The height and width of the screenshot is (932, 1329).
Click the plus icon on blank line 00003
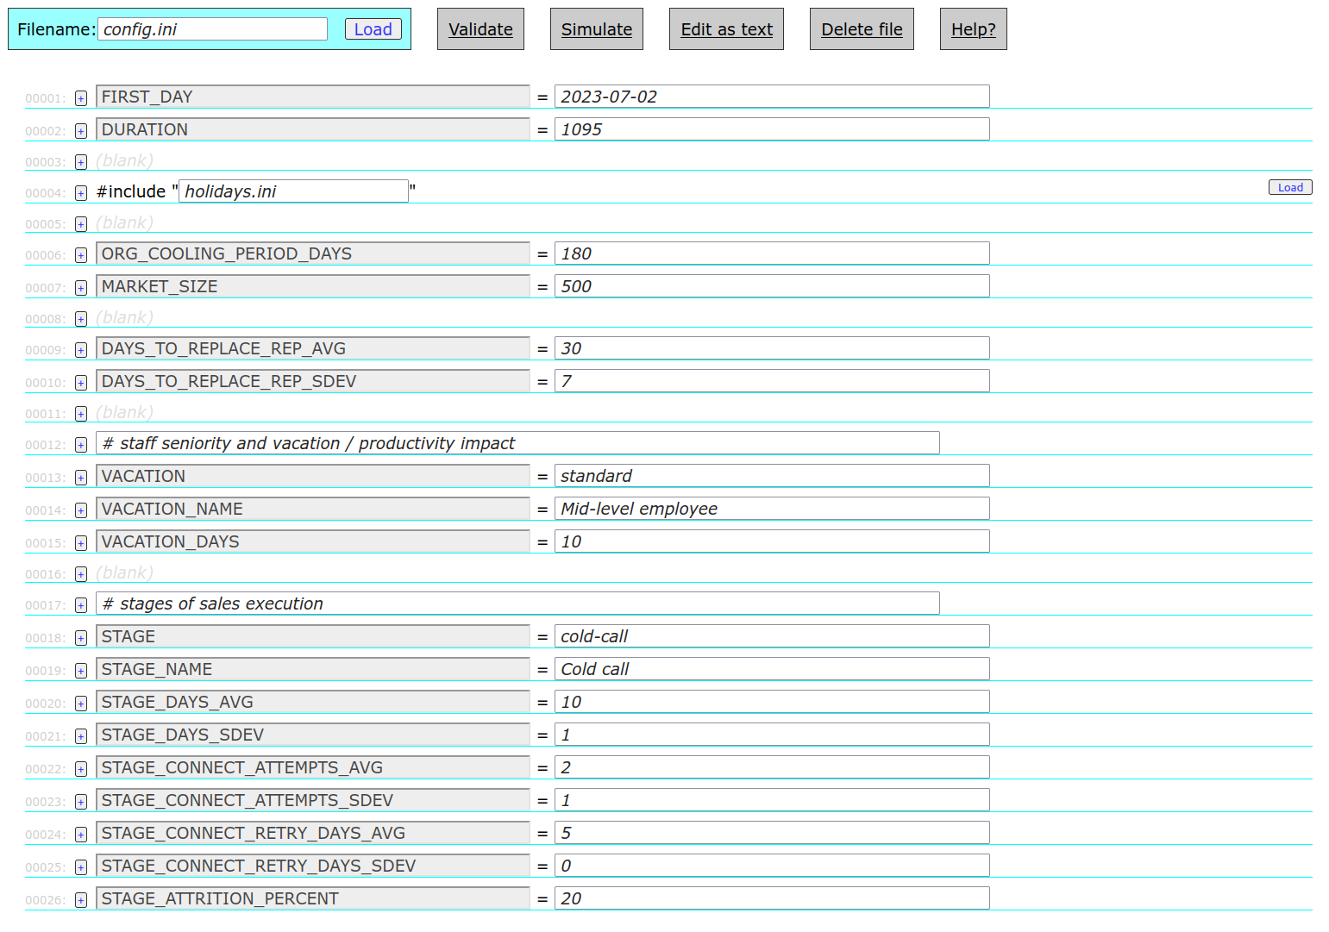point(81,162)
